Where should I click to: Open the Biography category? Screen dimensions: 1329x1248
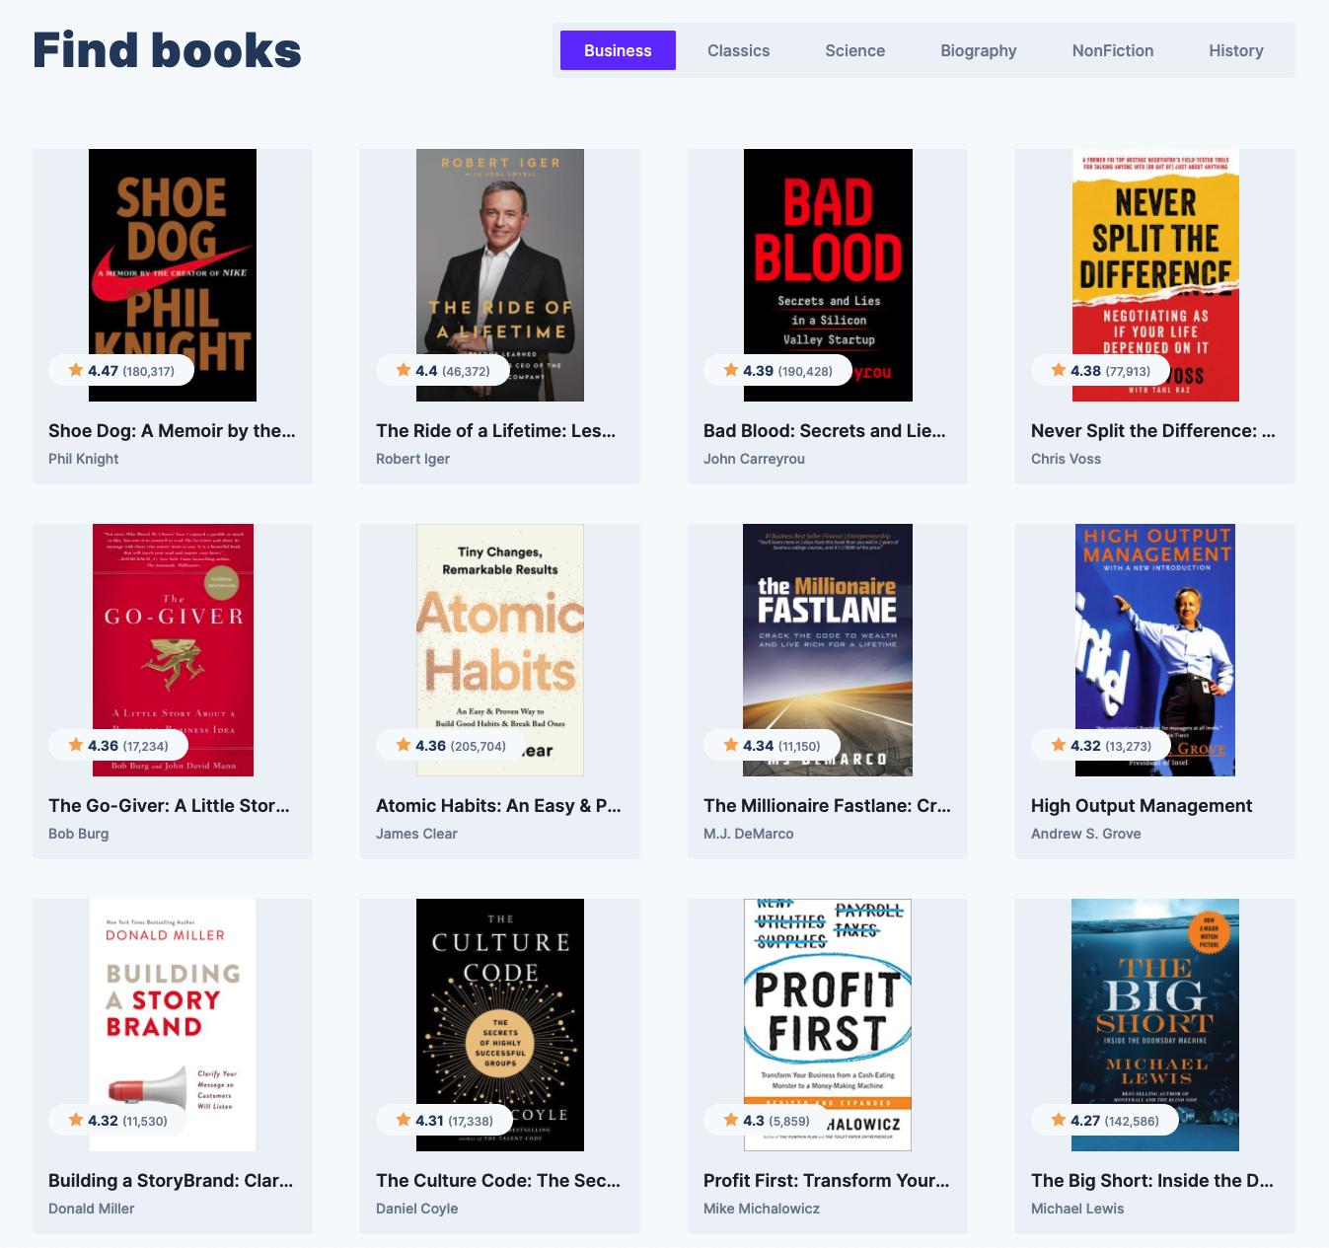978,49
